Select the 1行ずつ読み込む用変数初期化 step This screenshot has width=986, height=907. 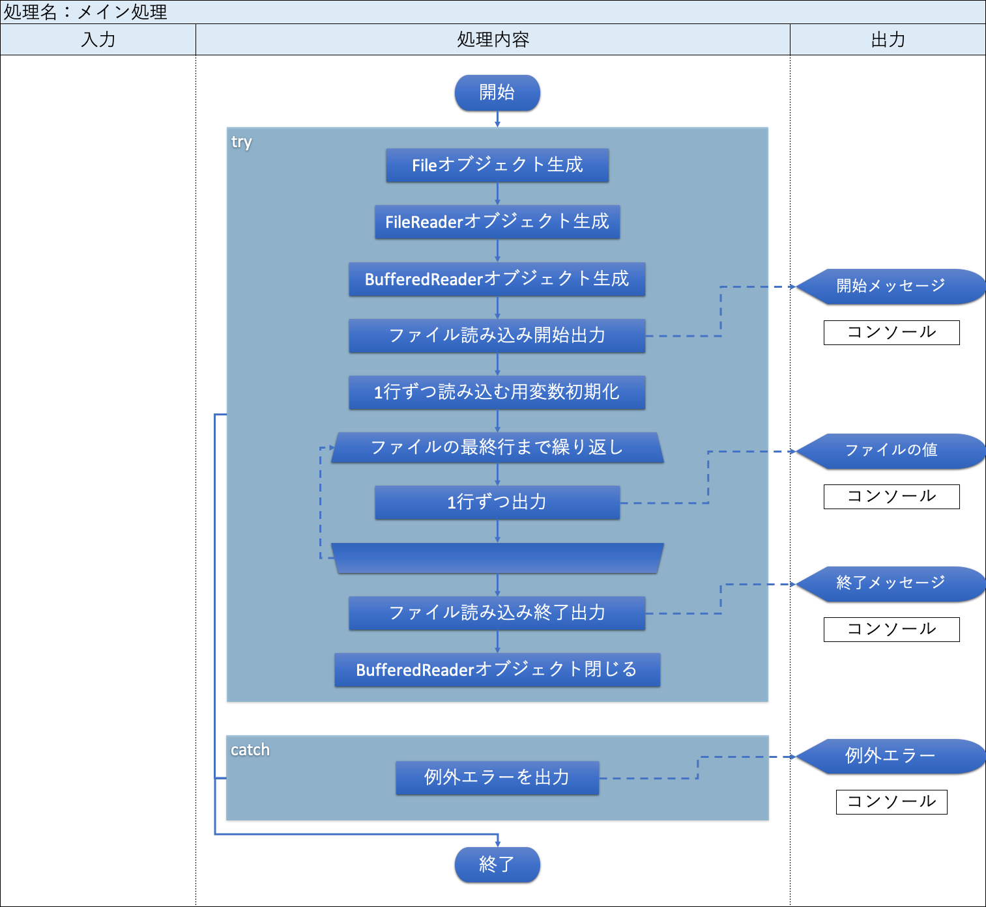point(497,392)
